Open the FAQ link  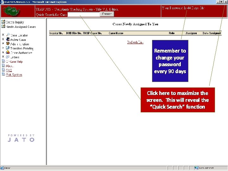click(x=9, y=70)
